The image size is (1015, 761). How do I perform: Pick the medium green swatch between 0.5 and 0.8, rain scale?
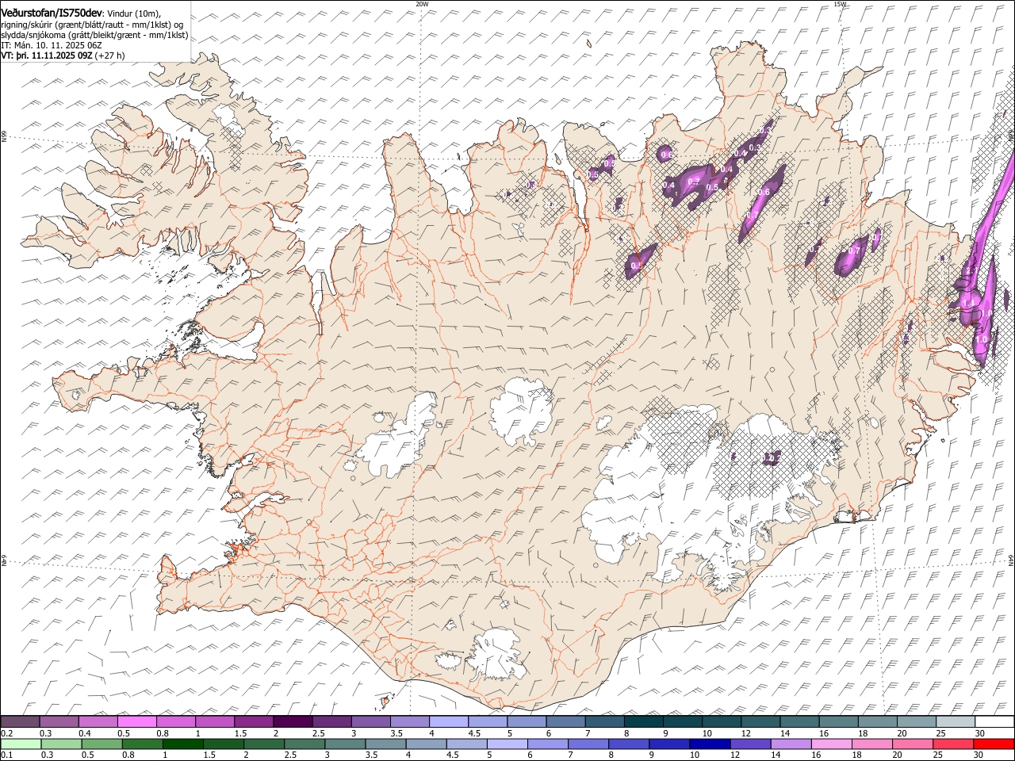click(101, 744)
